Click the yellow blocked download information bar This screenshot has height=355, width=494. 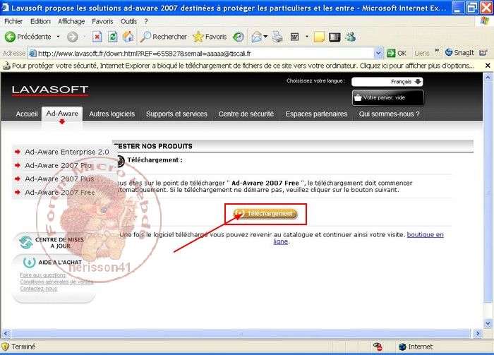pos(242,66)
